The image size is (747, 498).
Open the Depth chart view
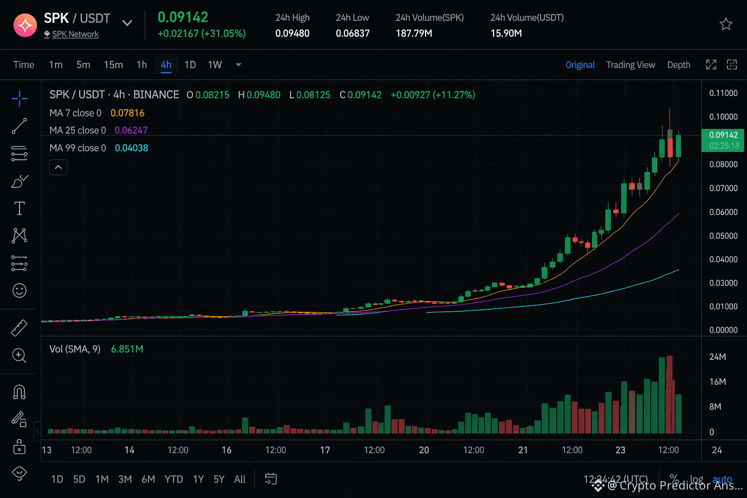pos(678,65)
